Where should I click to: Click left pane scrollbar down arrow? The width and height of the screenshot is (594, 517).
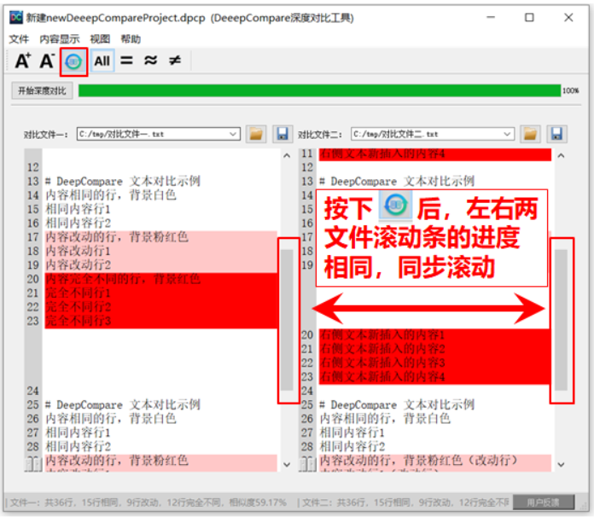tap(286, 464)
